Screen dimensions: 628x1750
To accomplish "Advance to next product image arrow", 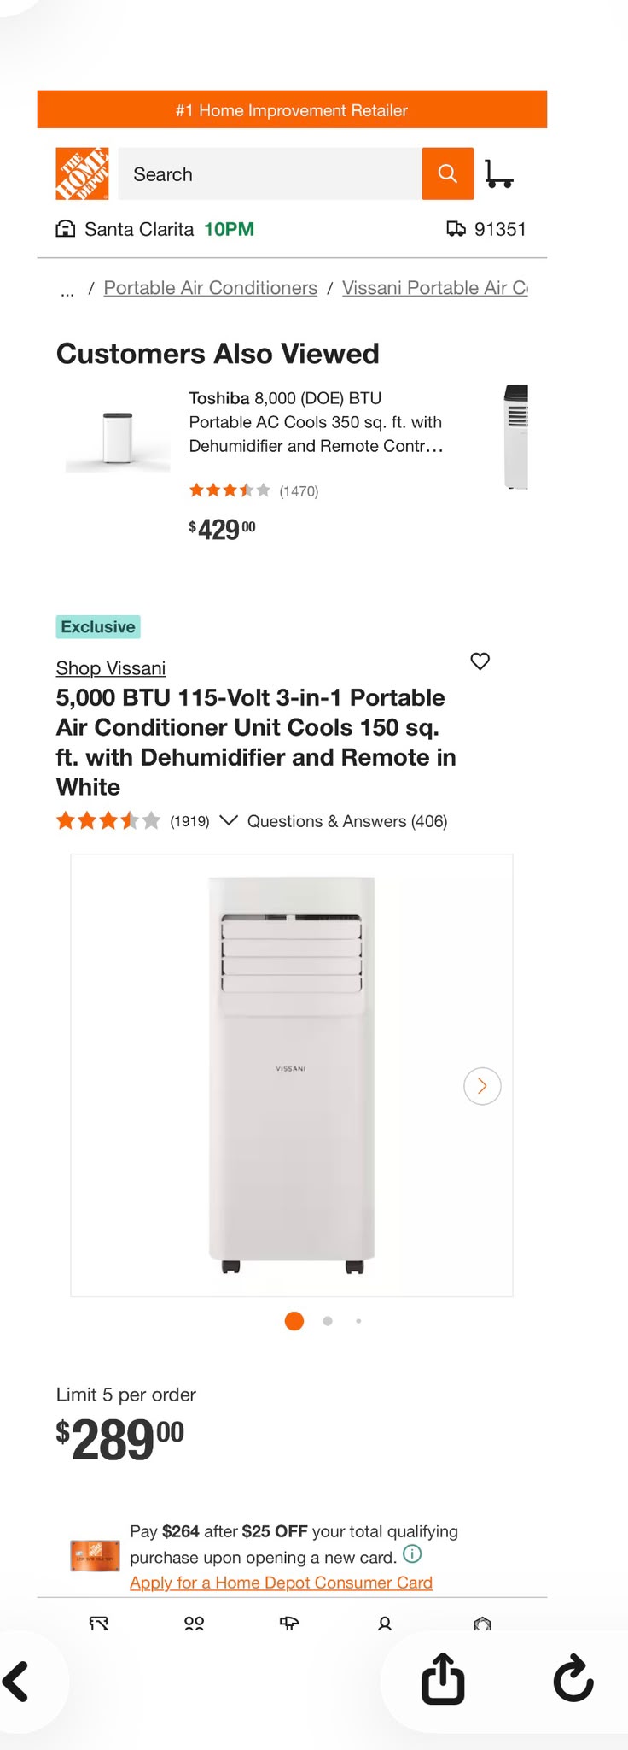I will pos(482,1086).
